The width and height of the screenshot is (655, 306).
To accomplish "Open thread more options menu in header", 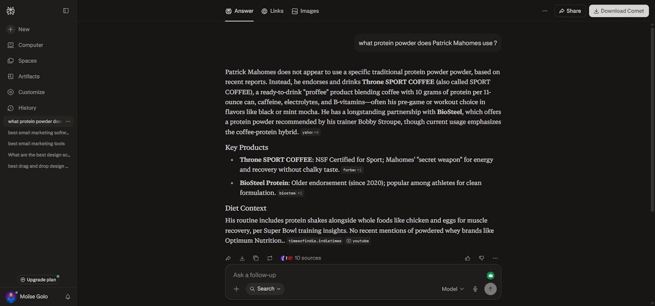I will click(x=545, y=11).
